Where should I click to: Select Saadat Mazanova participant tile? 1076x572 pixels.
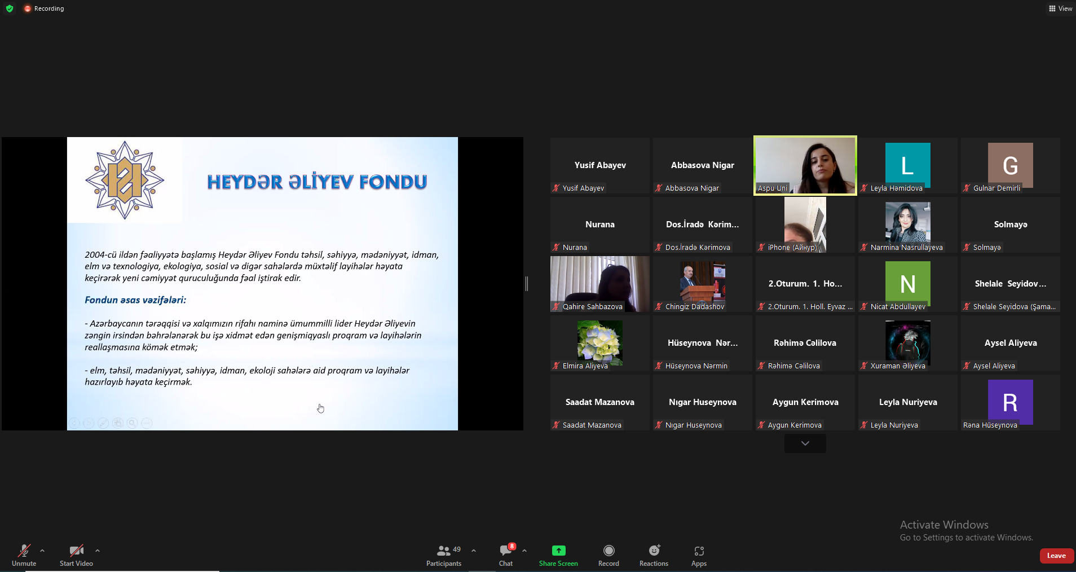(x=599, y=402)
